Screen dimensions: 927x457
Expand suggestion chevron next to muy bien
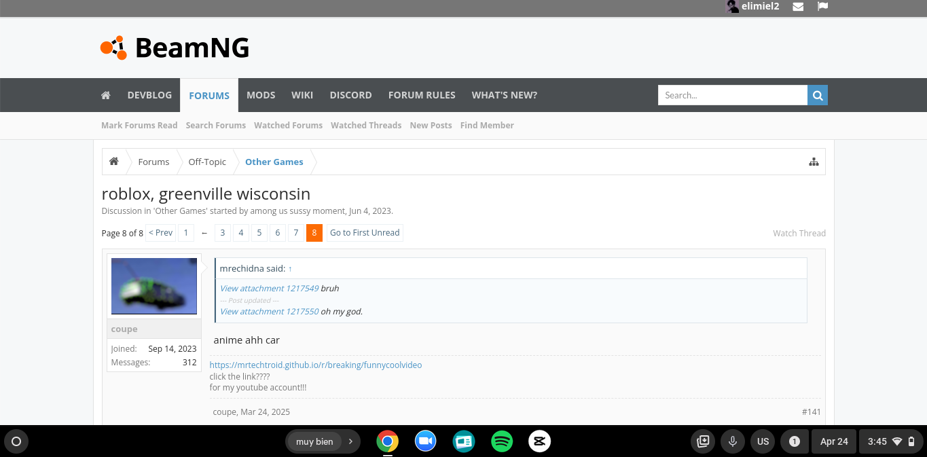click(x=350, y=441)
